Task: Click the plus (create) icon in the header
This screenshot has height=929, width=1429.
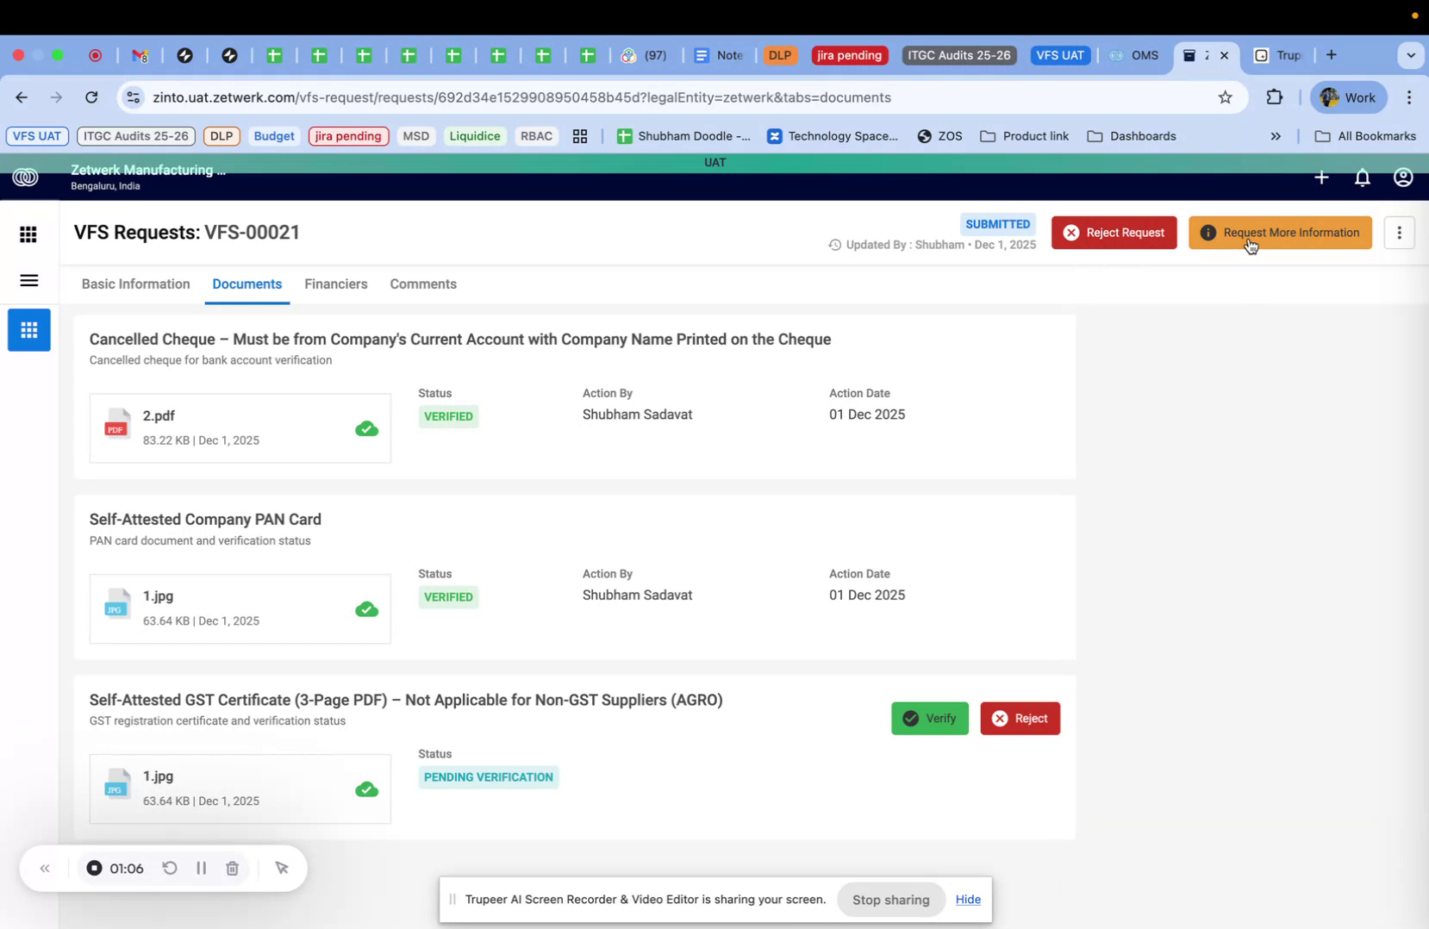Action: 1321,178
